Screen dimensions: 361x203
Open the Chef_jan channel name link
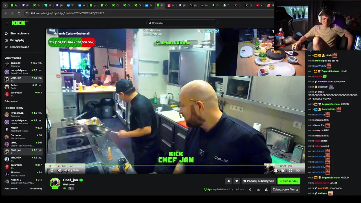71,180
